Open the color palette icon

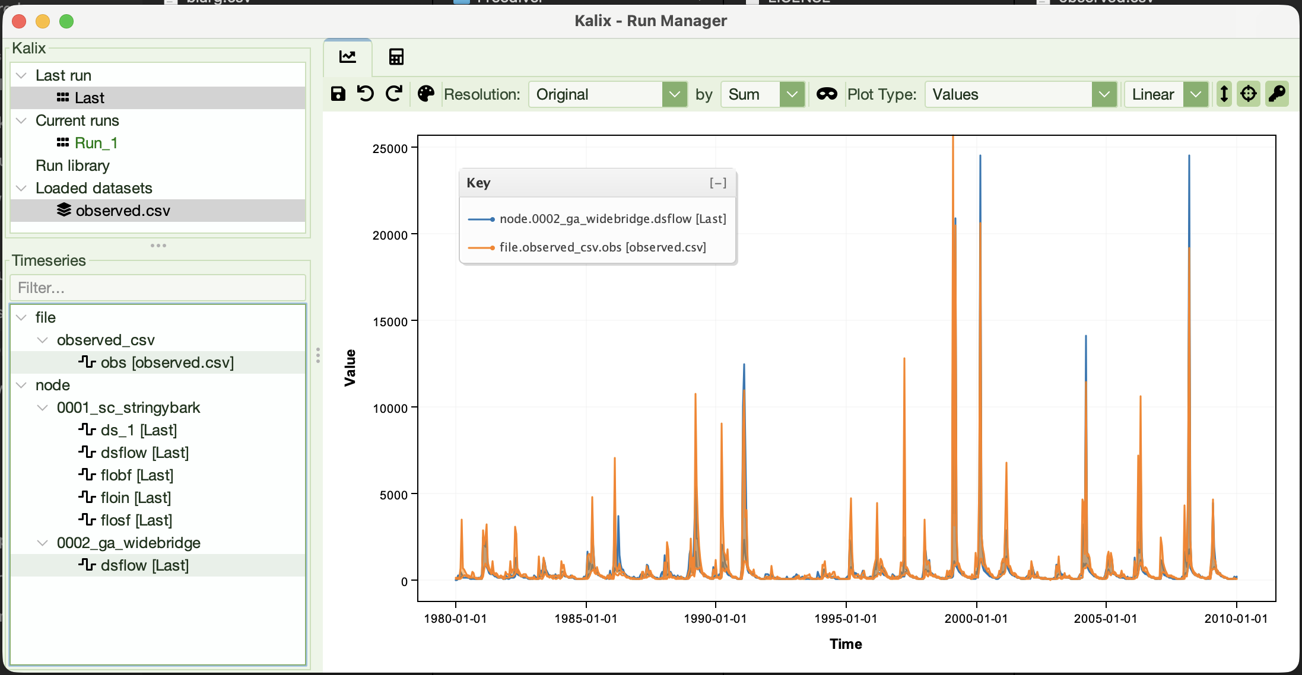(x=426, y=94)
